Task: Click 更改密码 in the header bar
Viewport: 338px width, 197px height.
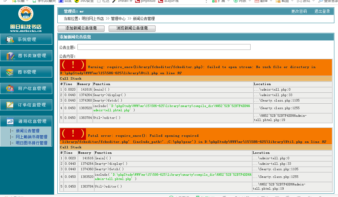Action: (x=299, y=11)
